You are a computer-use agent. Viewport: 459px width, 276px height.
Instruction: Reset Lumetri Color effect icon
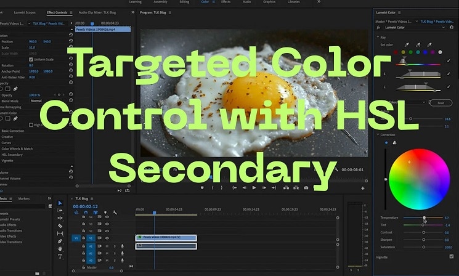[452, 27]
